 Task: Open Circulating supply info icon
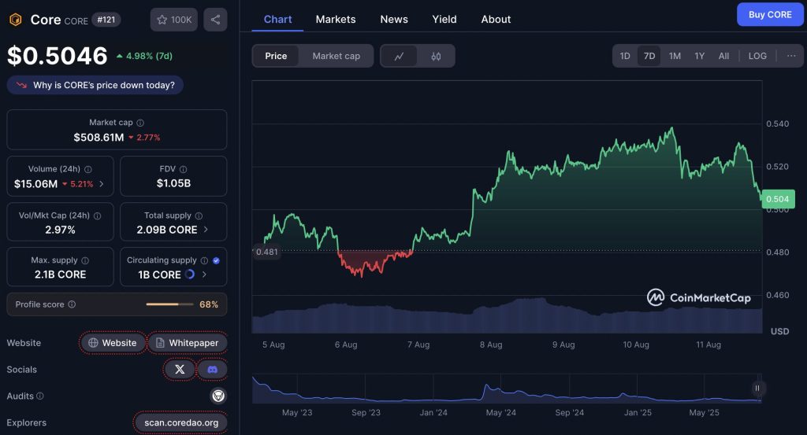point(204,260)
